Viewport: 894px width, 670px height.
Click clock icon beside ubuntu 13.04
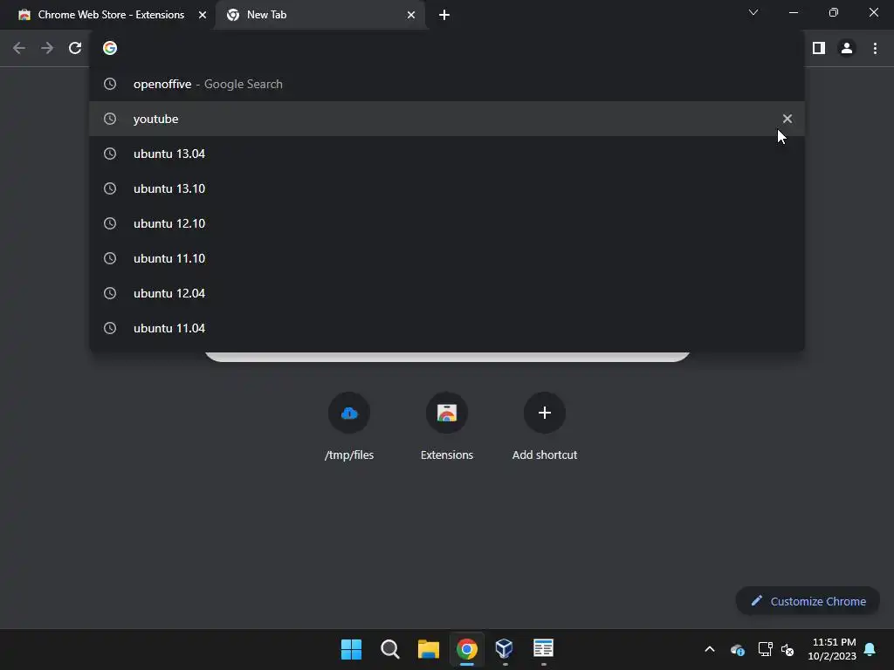point(110,154)
